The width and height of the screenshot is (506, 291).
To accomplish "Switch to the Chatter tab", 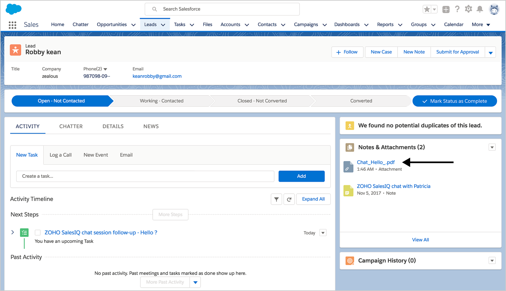I will click(x=71, y=126).
